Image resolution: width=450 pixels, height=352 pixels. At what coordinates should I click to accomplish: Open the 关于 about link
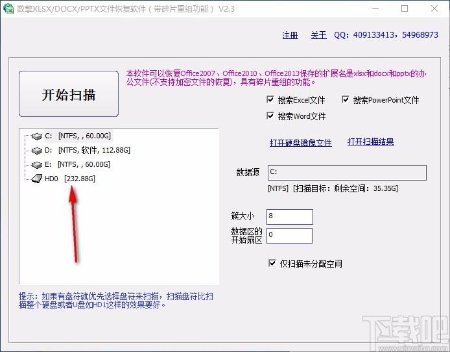coord(318,35)
